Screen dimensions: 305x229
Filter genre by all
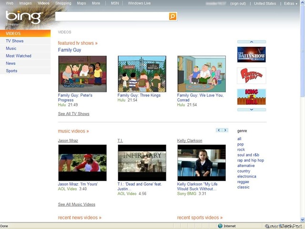click(239, 139)
